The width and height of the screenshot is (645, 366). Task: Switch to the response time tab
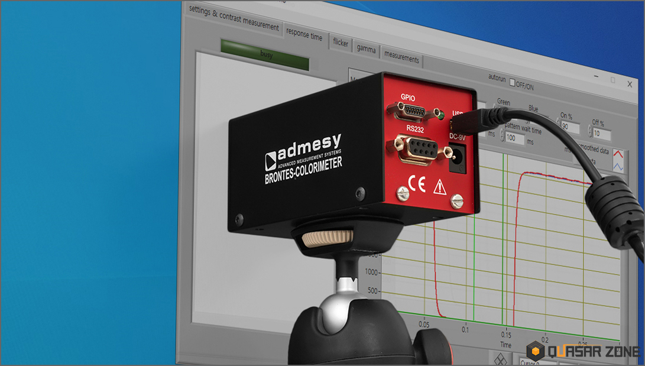[x=304, y=35]
